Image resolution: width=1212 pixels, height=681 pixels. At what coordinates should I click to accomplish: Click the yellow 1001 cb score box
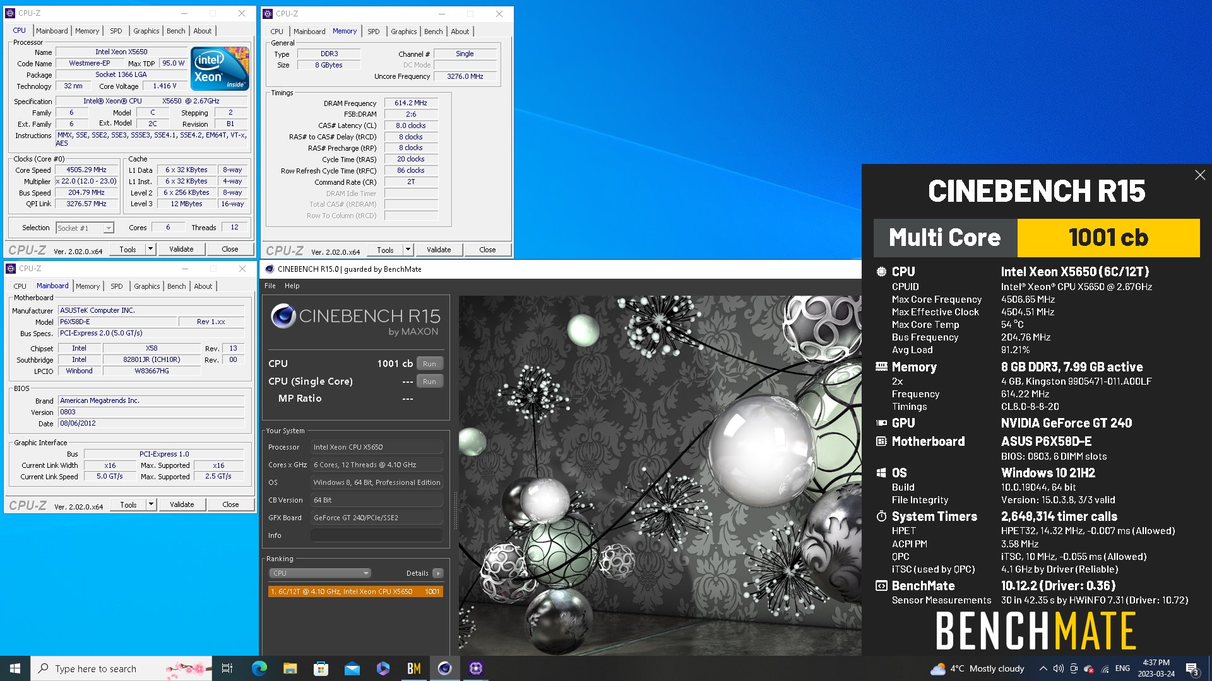[x=1108, y=238]
